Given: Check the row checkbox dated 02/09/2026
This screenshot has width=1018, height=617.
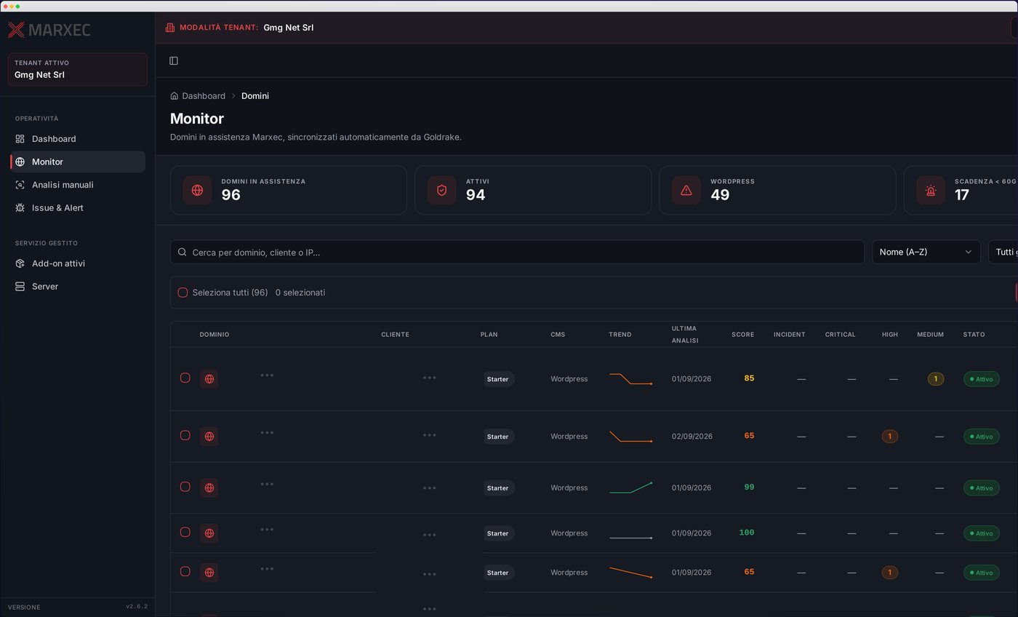Looking at the screenshot, I should point(185,435).
